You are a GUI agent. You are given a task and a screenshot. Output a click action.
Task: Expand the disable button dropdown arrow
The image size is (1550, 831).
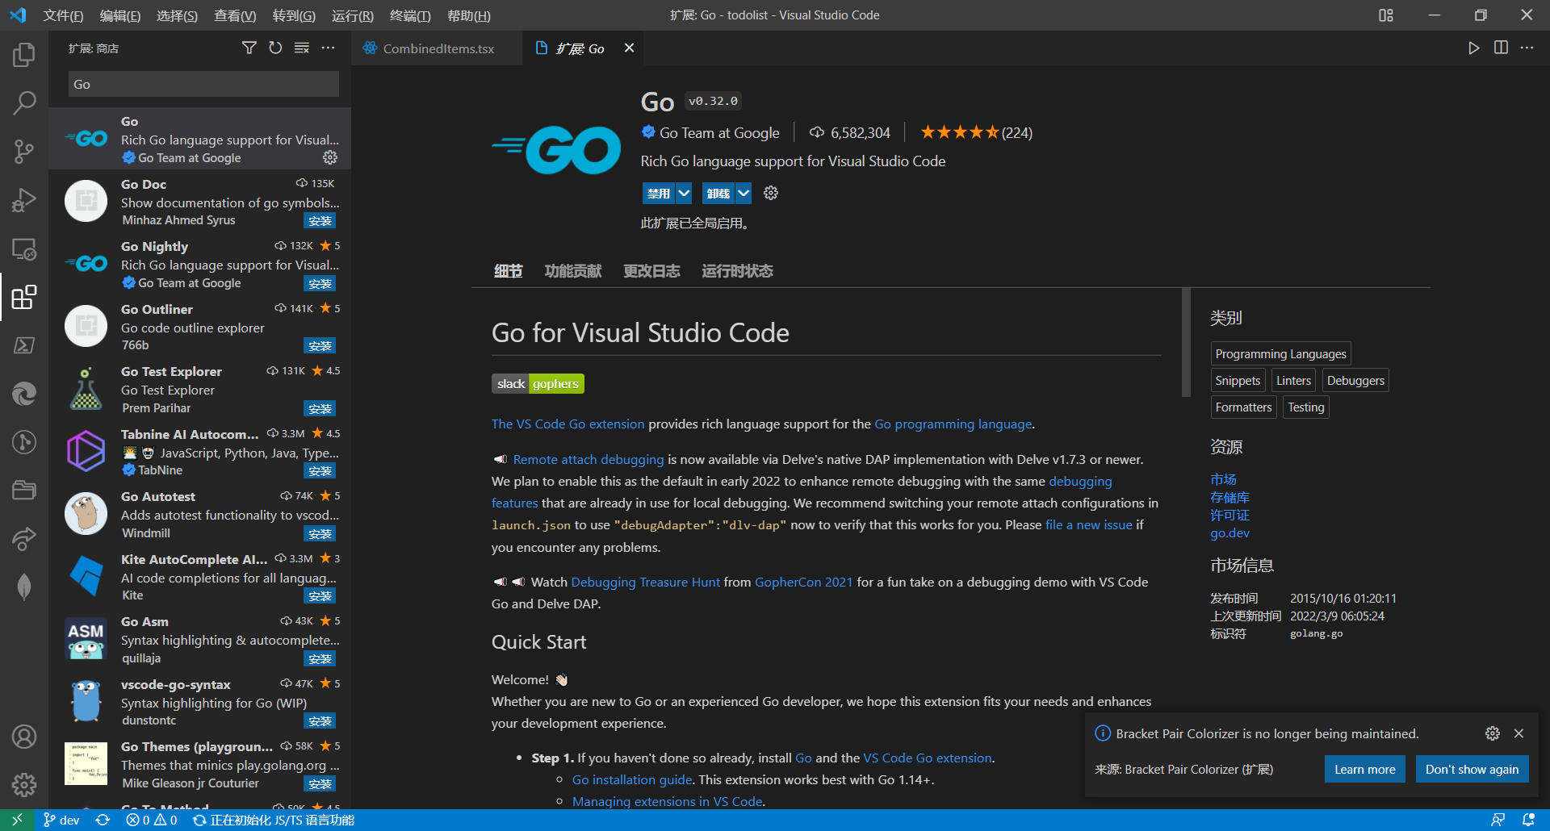click(x=684, y=193)
